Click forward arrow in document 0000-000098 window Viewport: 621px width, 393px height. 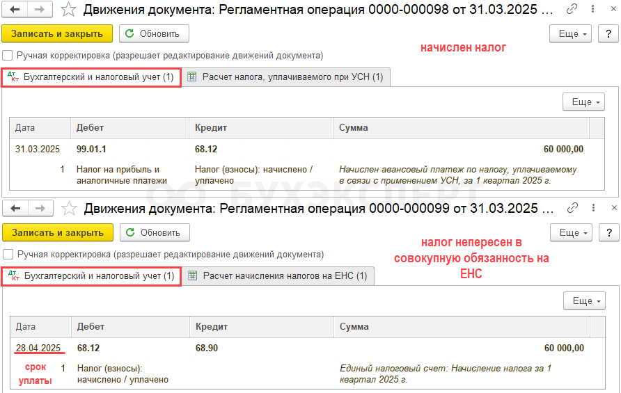point(40,10)
